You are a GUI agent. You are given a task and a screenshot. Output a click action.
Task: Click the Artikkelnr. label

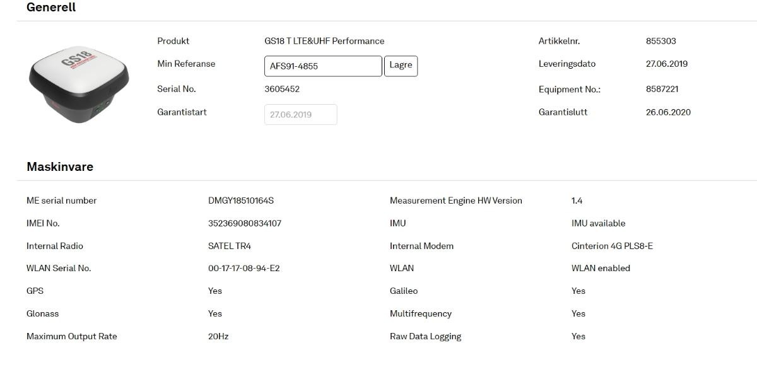[x=560, y=41]
